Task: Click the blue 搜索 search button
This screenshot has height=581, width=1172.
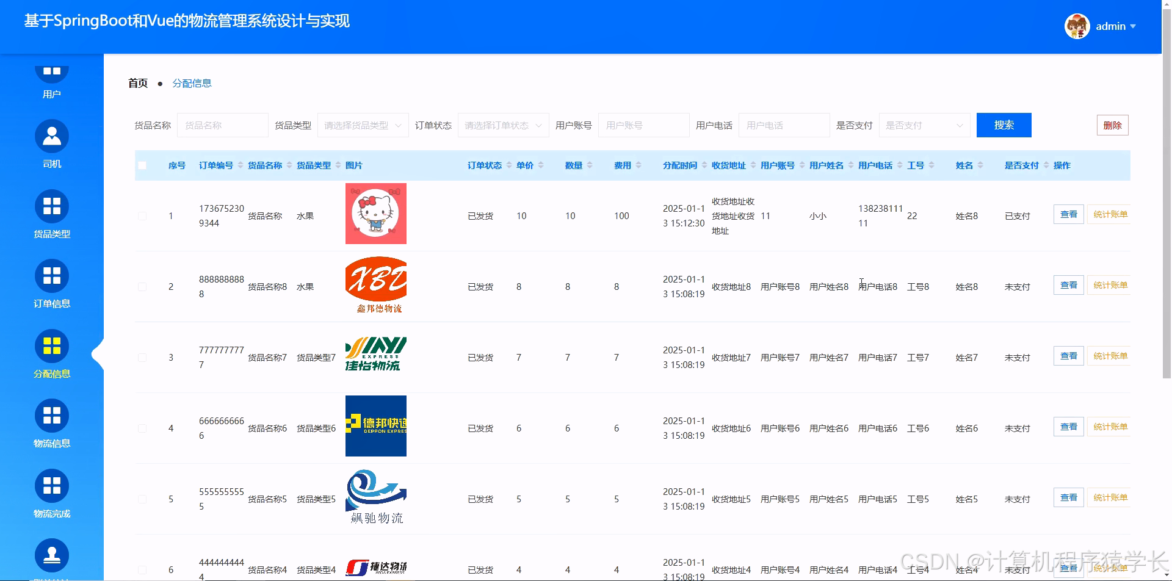Action: (1004, 125)
